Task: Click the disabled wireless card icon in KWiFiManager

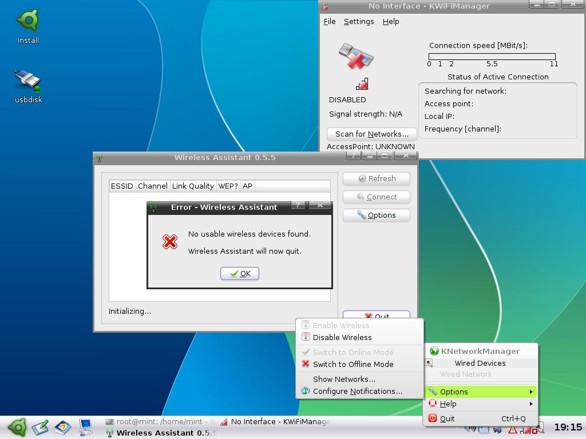Action: 356,57
